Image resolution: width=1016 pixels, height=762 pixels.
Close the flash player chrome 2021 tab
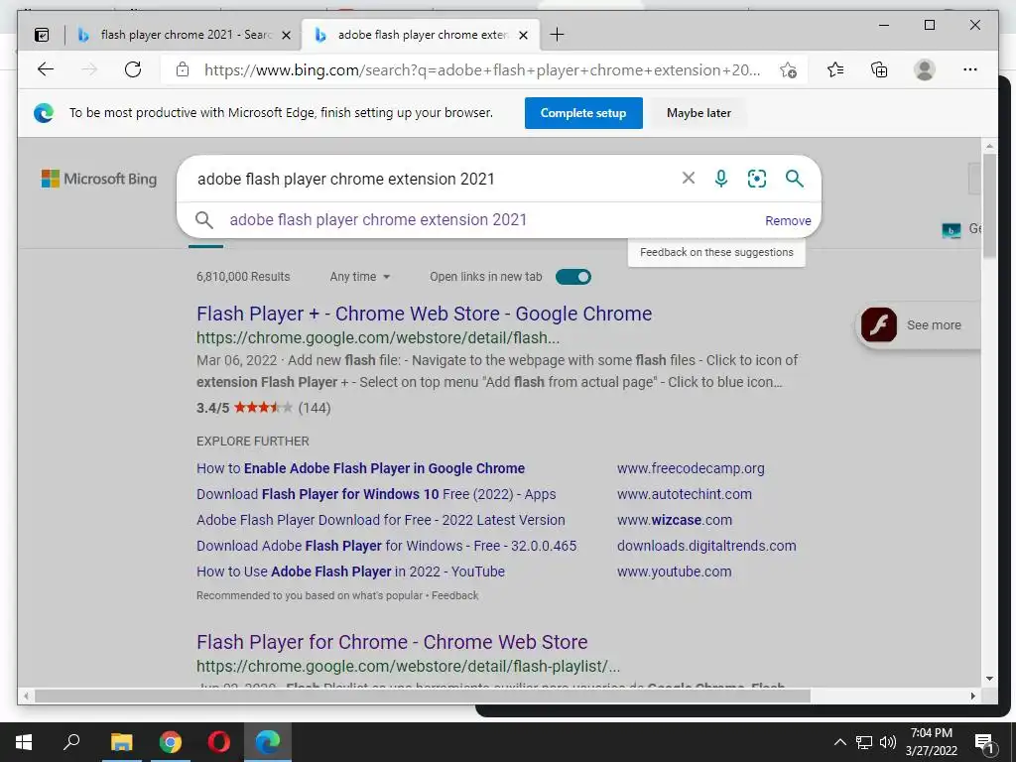point(286,36)
